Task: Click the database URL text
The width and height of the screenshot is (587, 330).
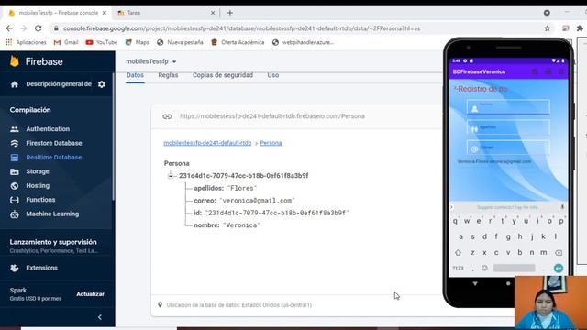Action: pos(272,116)
